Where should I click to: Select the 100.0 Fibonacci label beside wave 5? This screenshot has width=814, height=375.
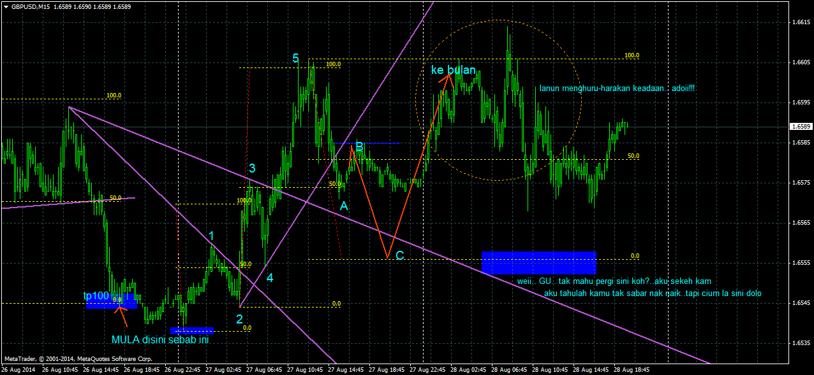(x=334, y=64)
